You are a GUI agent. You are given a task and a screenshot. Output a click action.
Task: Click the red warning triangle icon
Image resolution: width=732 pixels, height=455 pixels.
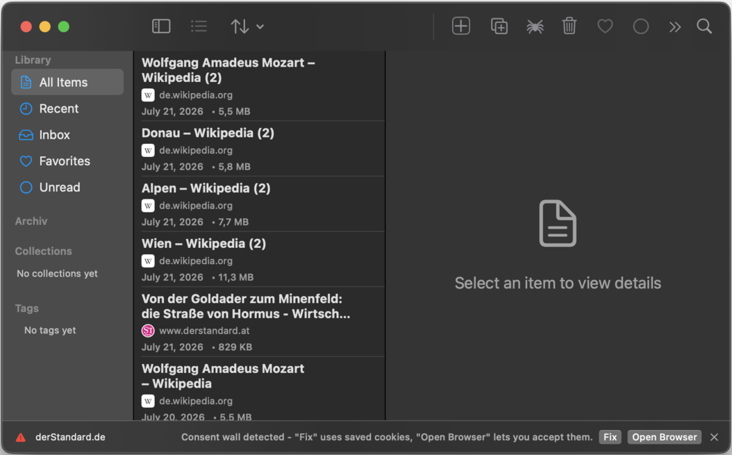(x=21, y=438)
